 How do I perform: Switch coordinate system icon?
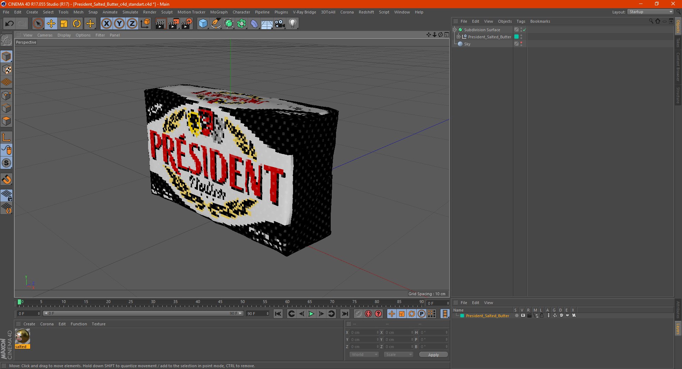[x=145, y=24]
